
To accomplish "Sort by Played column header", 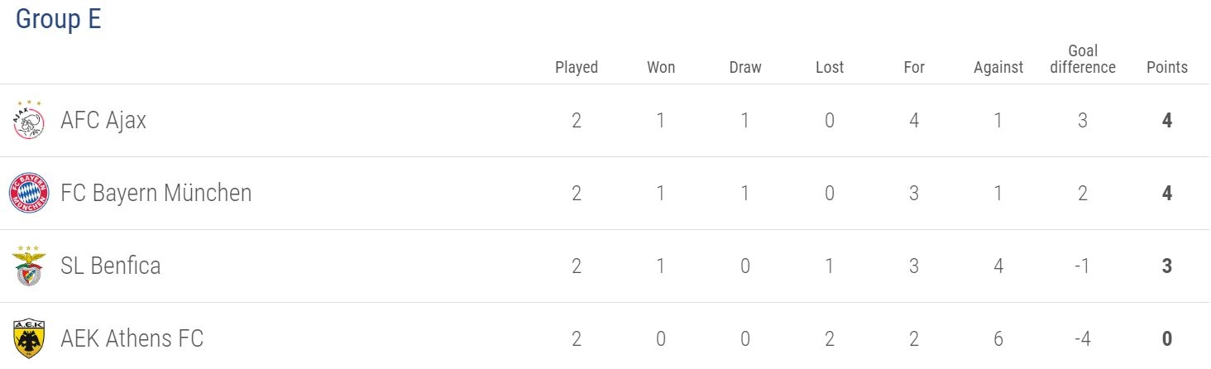I will click(577, 68).
